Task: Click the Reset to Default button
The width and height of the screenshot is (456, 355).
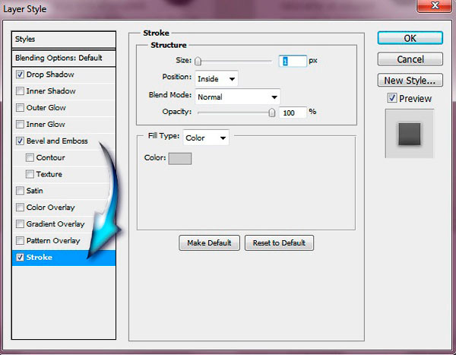Action: point(279,242)
